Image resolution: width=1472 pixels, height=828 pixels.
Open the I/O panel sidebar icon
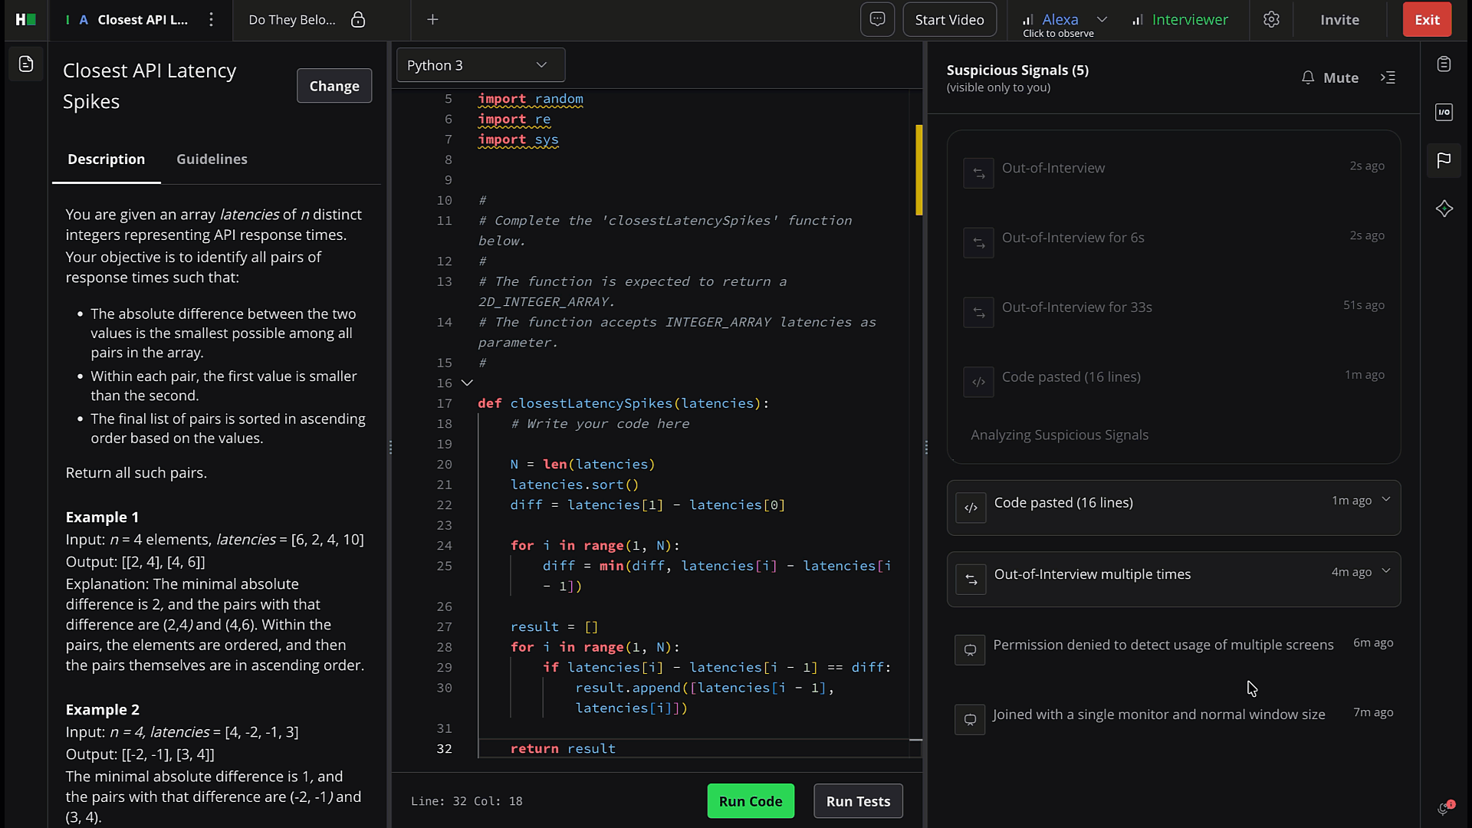point(1444,112)
